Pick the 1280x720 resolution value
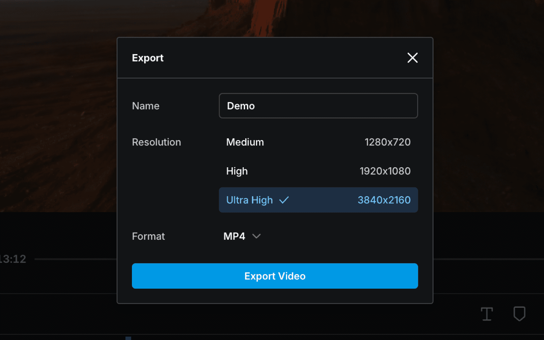This screenshot has width=544, height=340. click(388, 142)
